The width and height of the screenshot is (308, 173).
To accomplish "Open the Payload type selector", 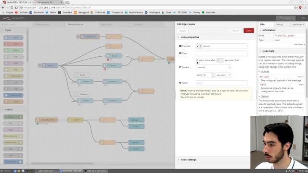I will [x=199, y=46].
